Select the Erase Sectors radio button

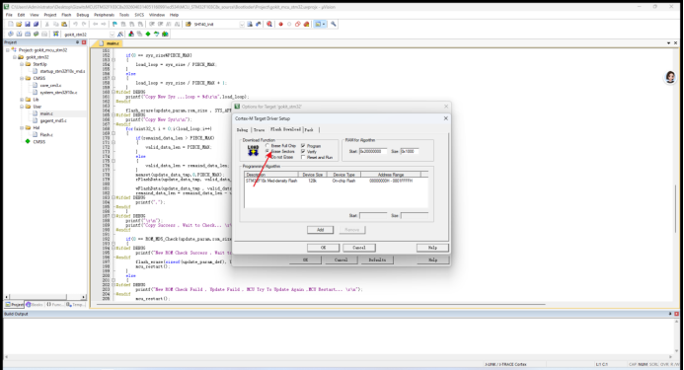267,151
